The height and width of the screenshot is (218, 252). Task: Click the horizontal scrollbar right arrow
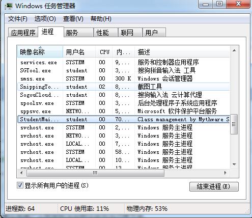226,173
